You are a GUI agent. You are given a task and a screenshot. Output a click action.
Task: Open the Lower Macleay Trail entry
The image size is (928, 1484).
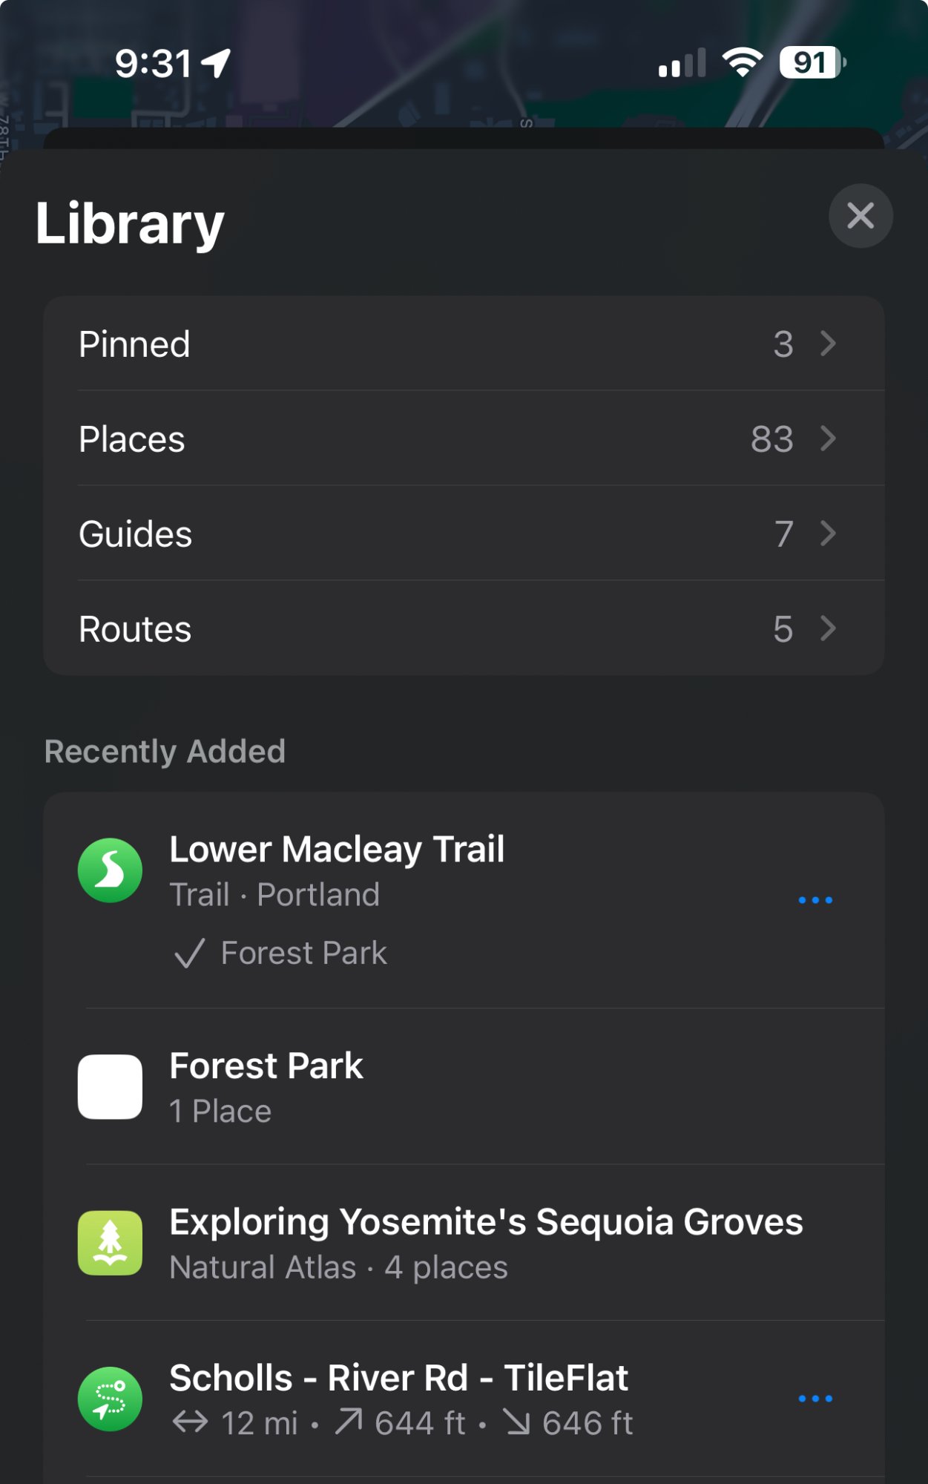337,850
